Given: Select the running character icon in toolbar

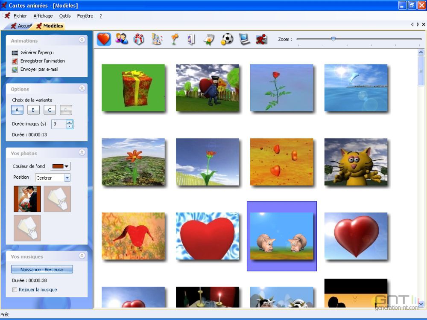Looking at the screenshot, I should (261, 39).
